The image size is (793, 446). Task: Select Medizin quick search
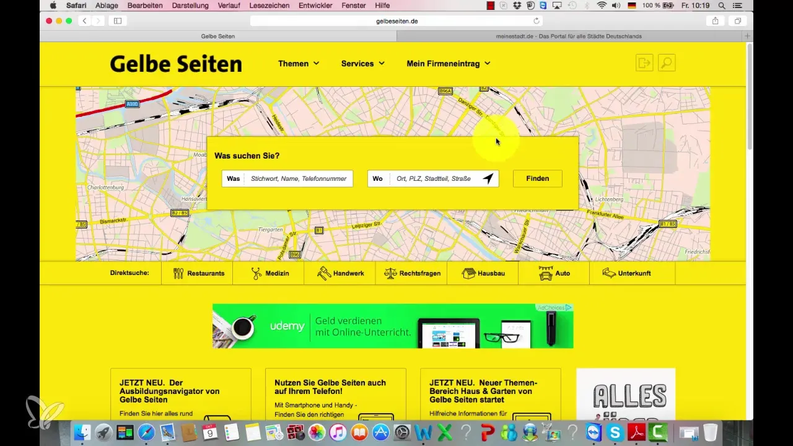[269, 273]
